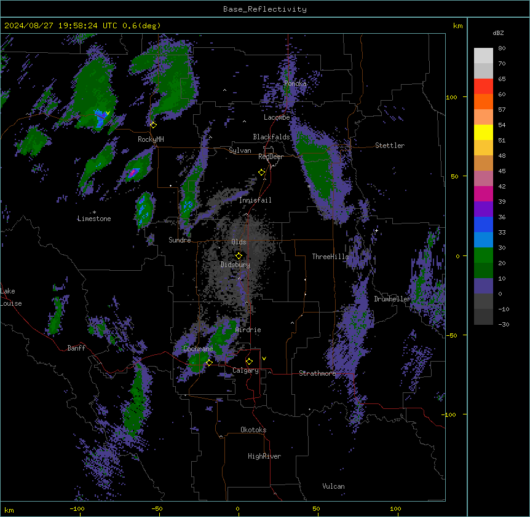Pick the bright yellow swatch in legend
The image size is (530, 517).
483,132
